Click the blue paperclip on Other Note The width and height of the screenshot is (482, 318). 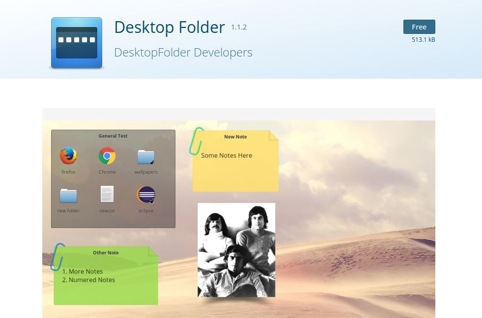(x=57, y=257)
